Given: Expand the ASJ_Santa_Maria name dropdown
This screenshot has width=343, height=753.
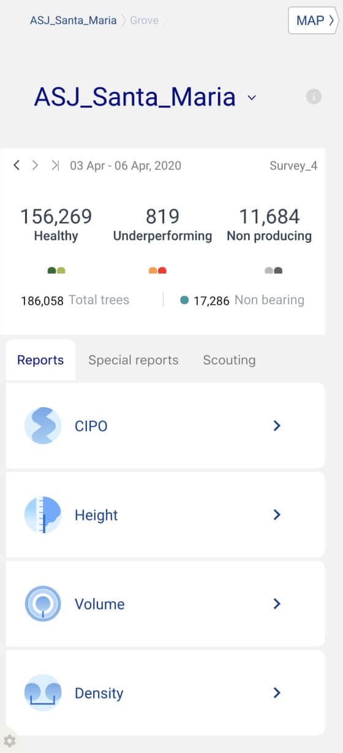Looking at the screenshot, I should pos(252,98).
